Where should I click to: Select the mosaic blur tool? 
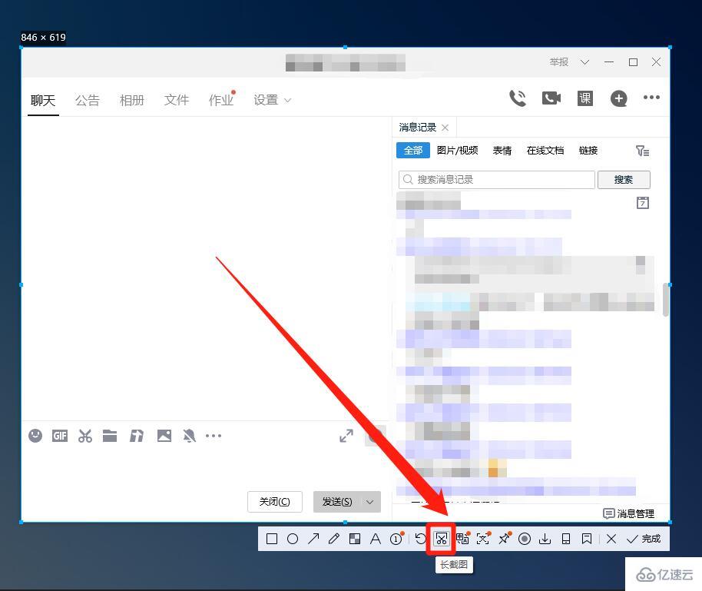click(x=355, y=539)
